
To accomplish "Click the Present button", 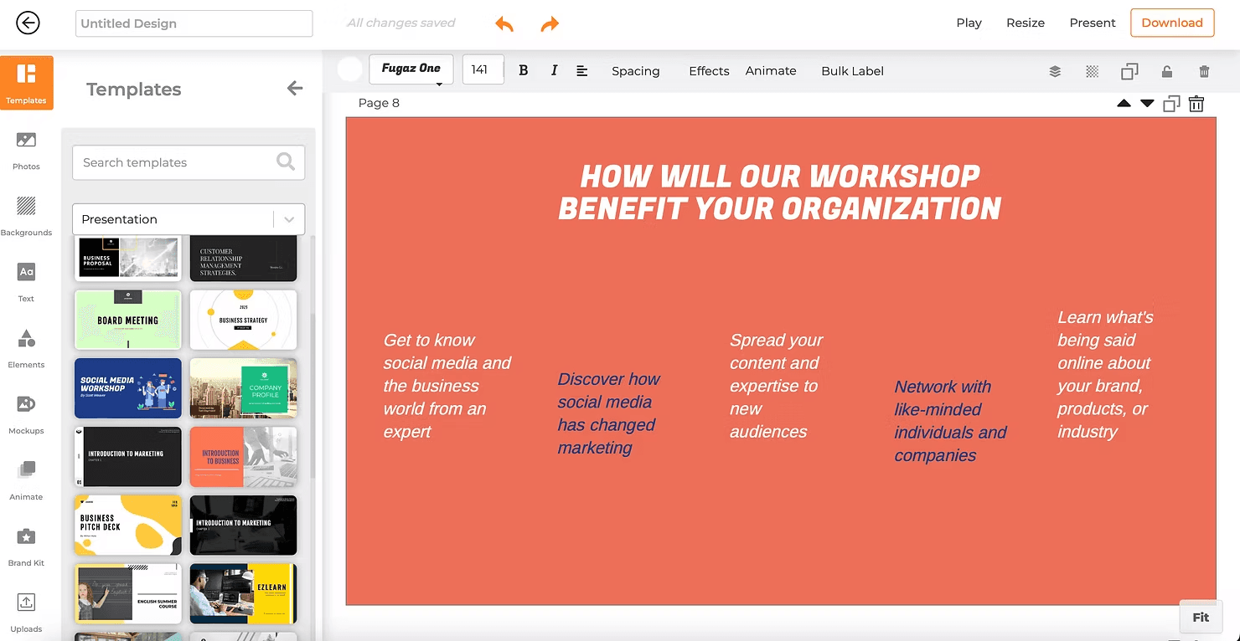I will click(1093, 23).
